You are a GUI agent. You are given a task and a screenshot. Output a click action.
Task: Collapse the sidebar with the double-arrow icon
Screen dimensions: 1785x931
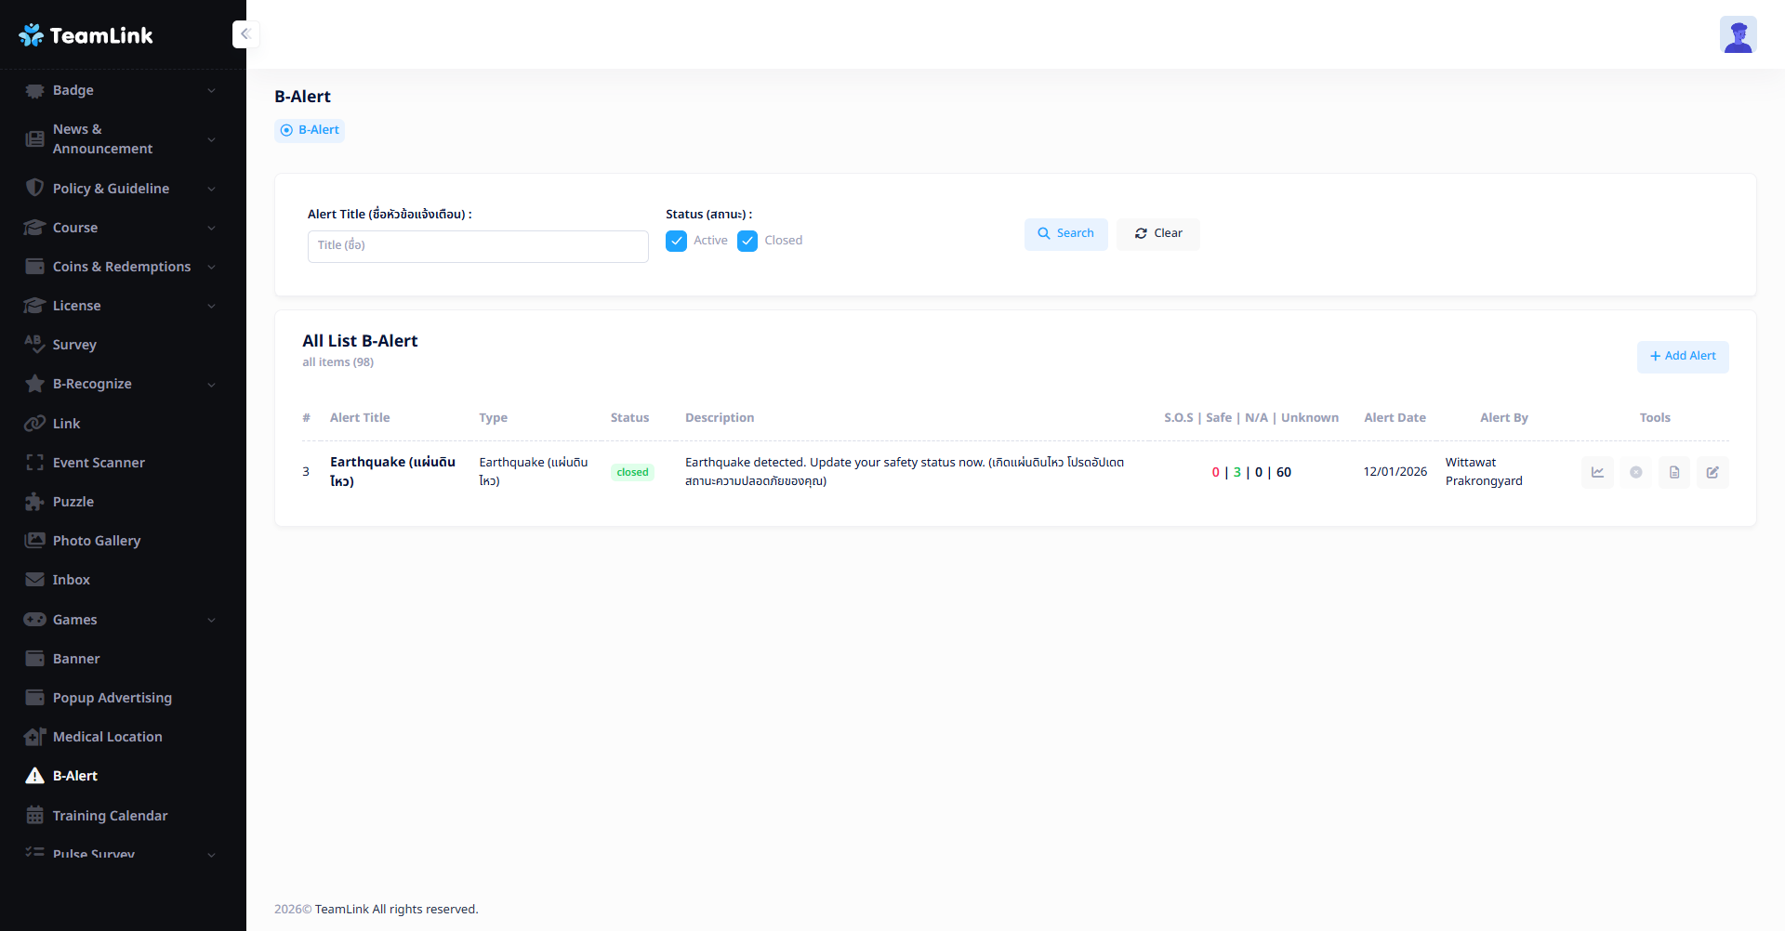click(245, 34)
